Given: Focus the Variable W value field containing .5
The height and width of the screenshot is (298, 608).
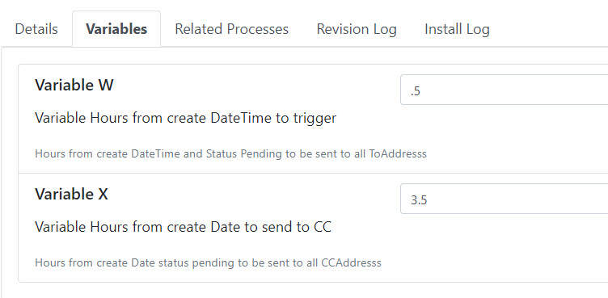Looking at the screenshot, I should 504,90.
